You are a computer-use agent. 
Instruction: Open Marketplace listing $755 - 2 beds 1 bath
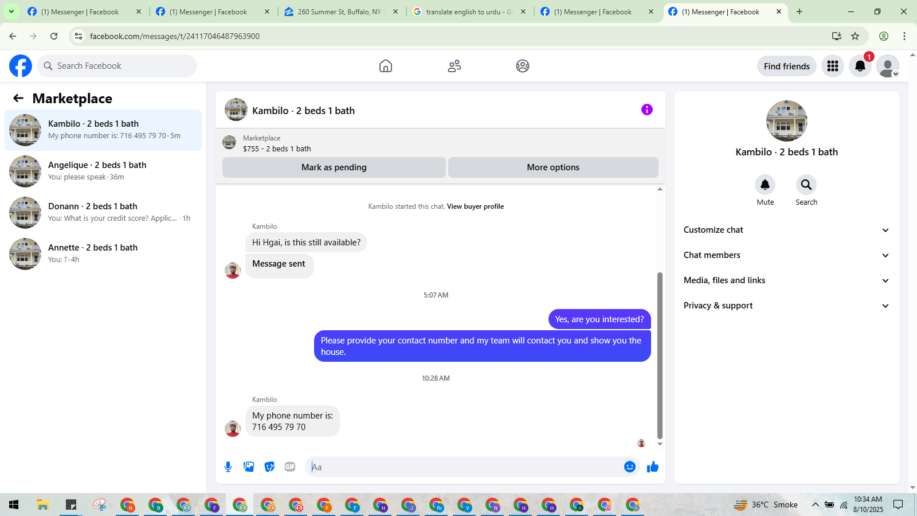pyautogui.click(x=277, y=148)
